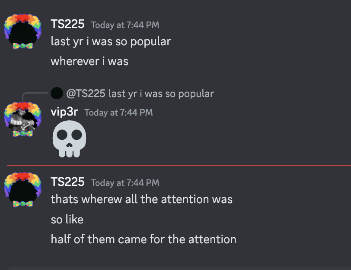
Task: Click the timestamp next to vip3r
Action: tap(118, 113)
